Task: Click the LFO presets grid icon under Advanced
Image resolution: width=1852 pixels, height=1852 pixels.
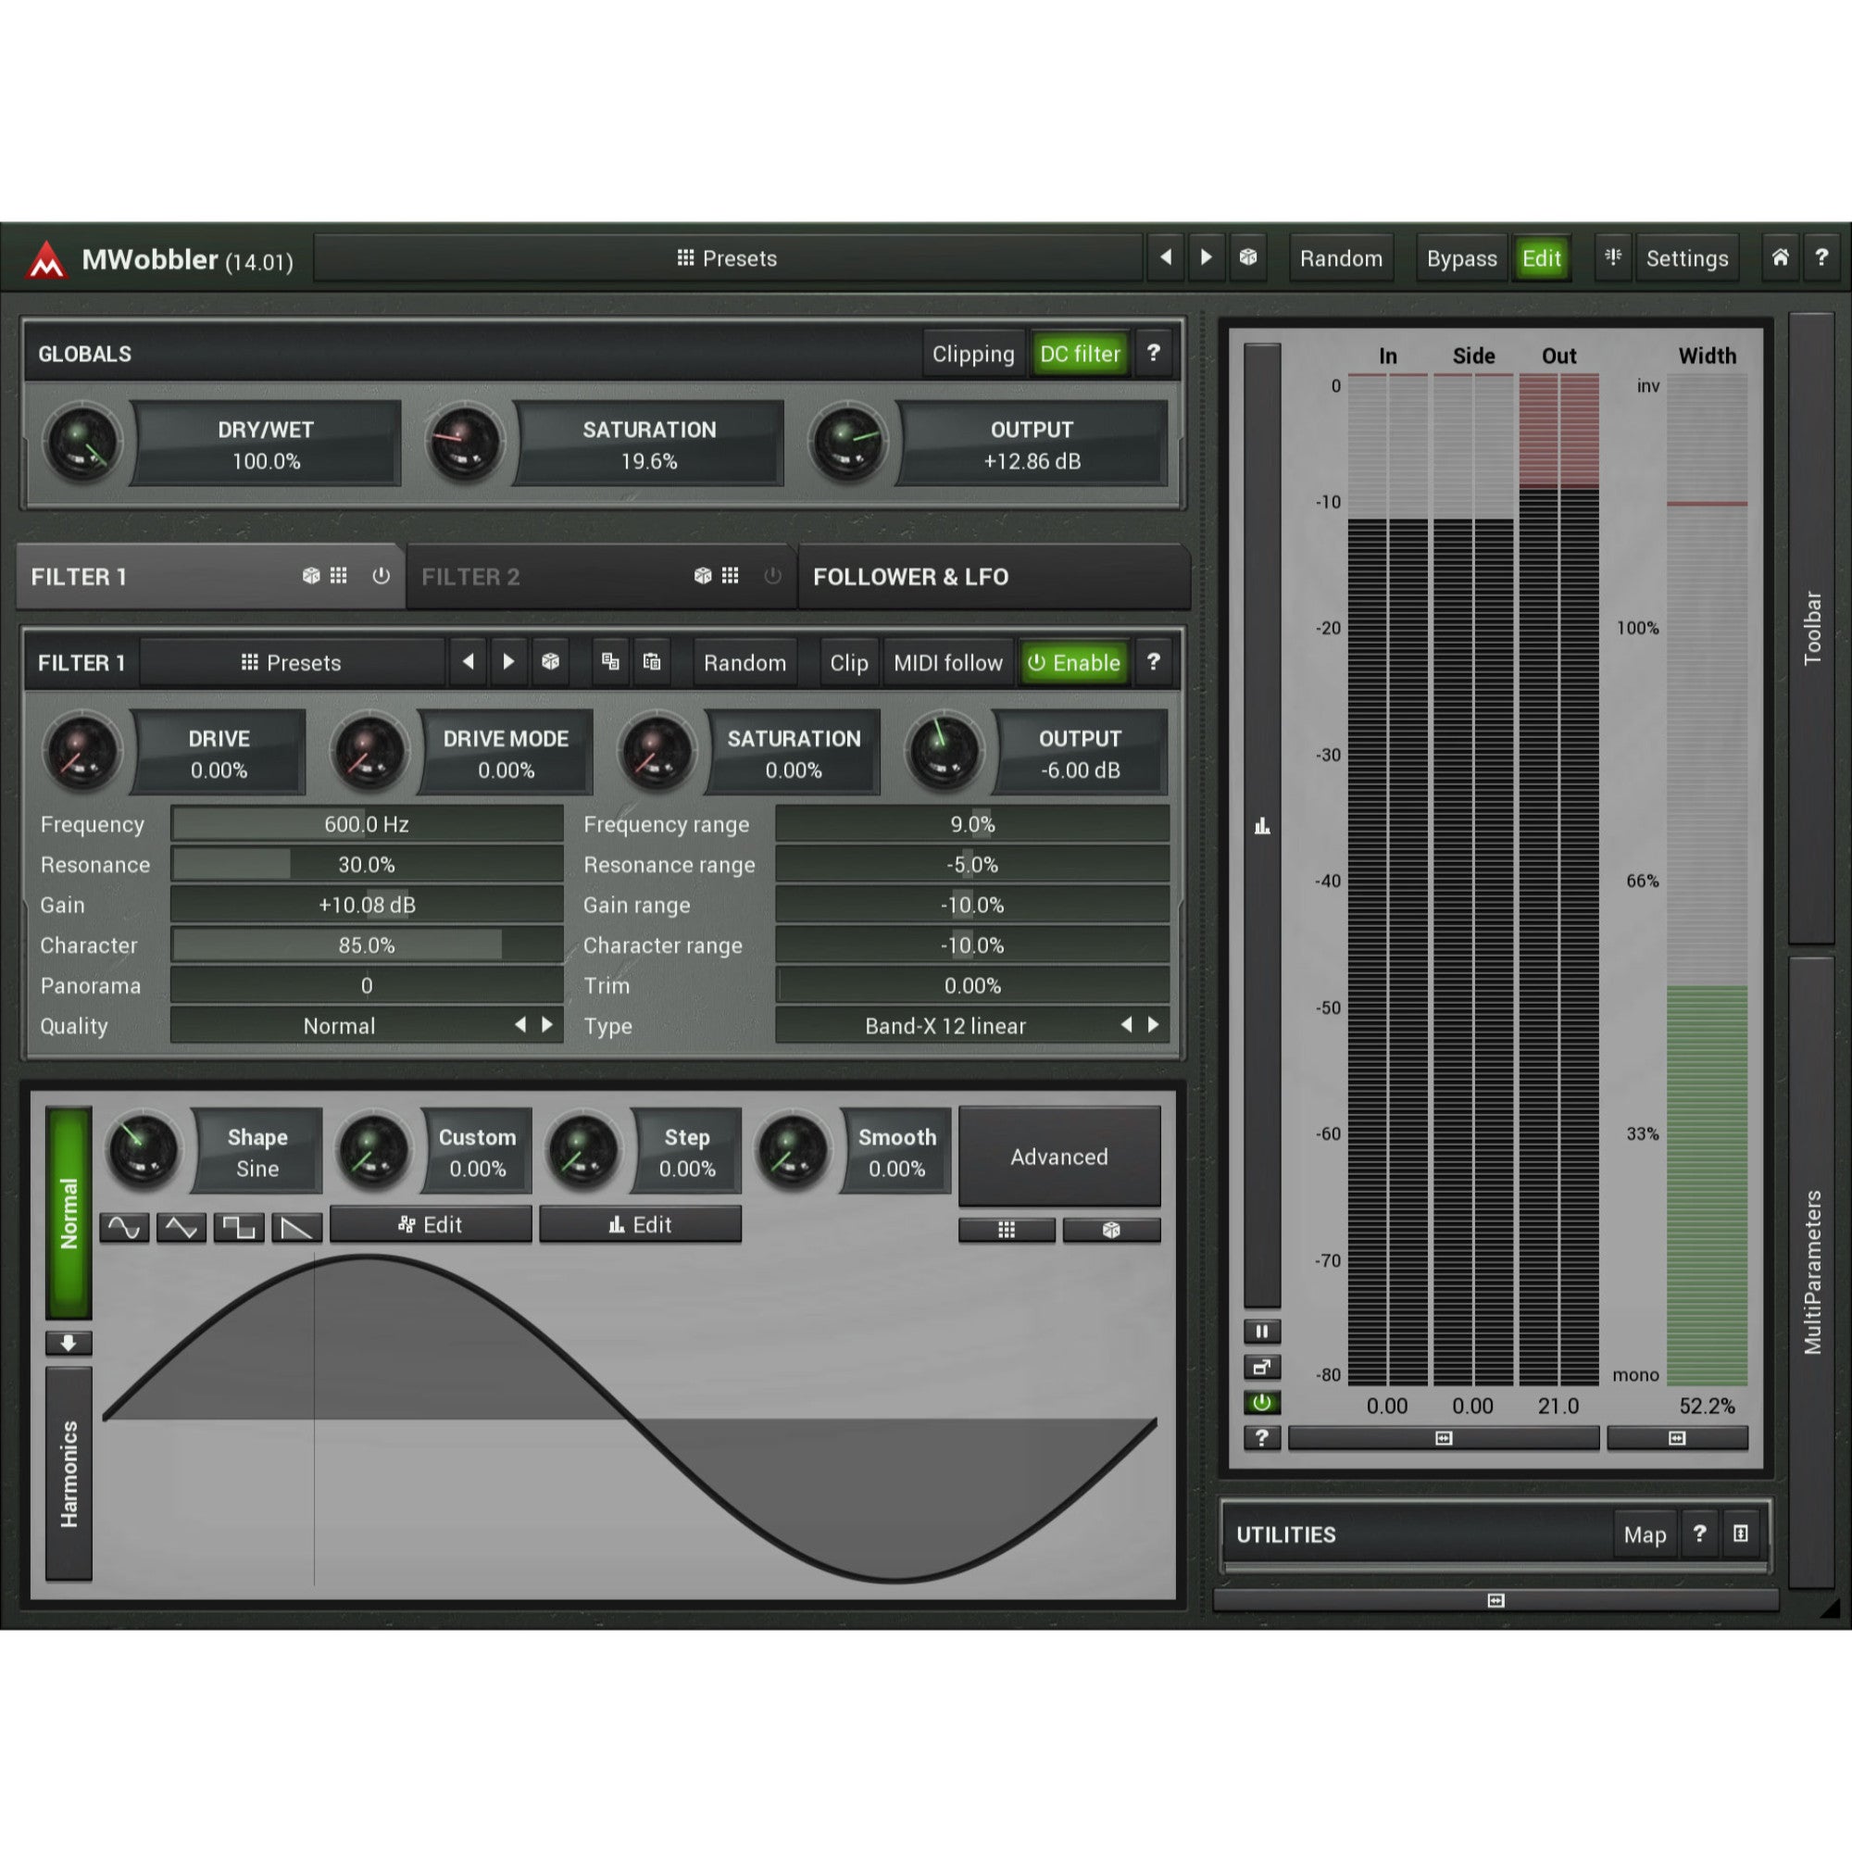Action: [1007, 1230]
